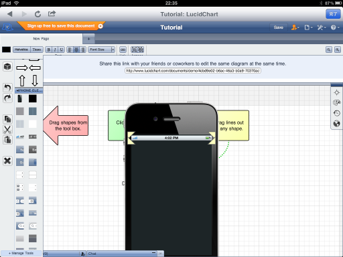This screenshot has height=257, width=343.
Task: Open the Font Size dropdown
Action: (x=102, y=50)
